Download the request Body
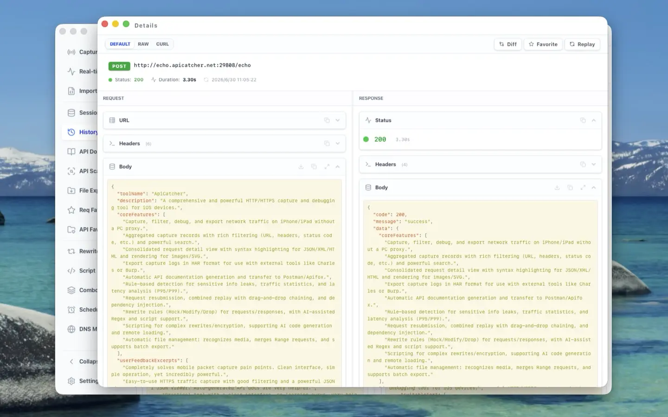Viewport: 668px width, 417px height. 301,166
